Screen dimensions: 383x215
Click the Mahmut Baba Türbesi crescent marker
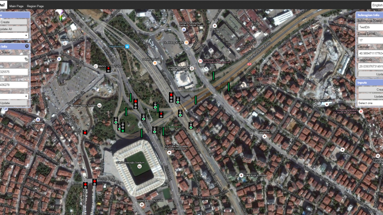click(96, 66)
